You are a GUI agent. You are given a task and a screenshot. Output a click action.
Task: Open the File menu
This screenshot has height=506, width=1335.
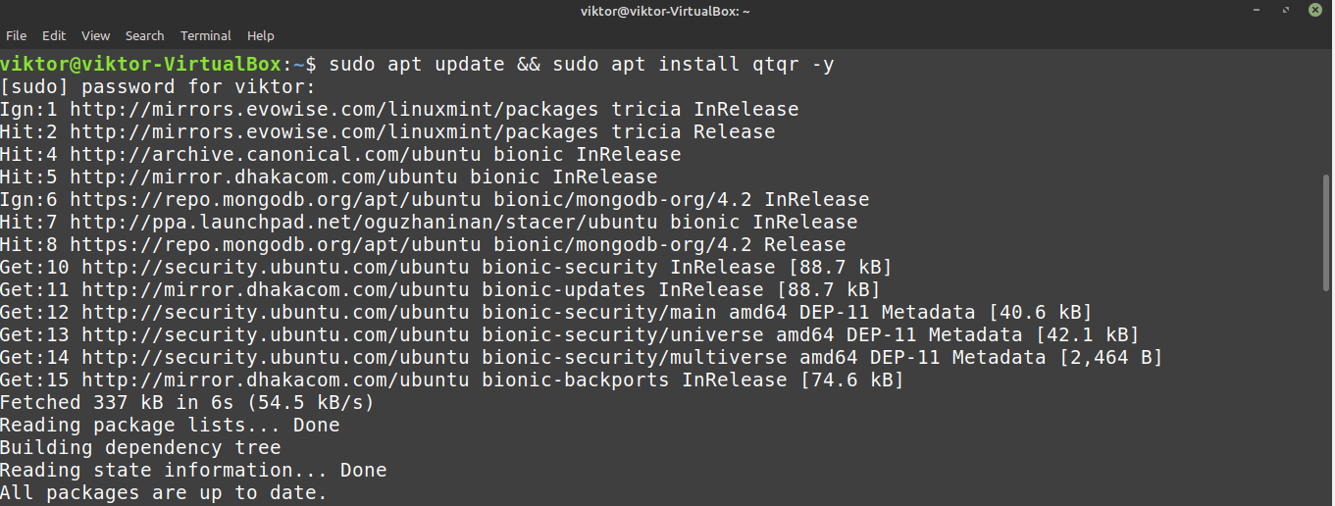point(16,35)
